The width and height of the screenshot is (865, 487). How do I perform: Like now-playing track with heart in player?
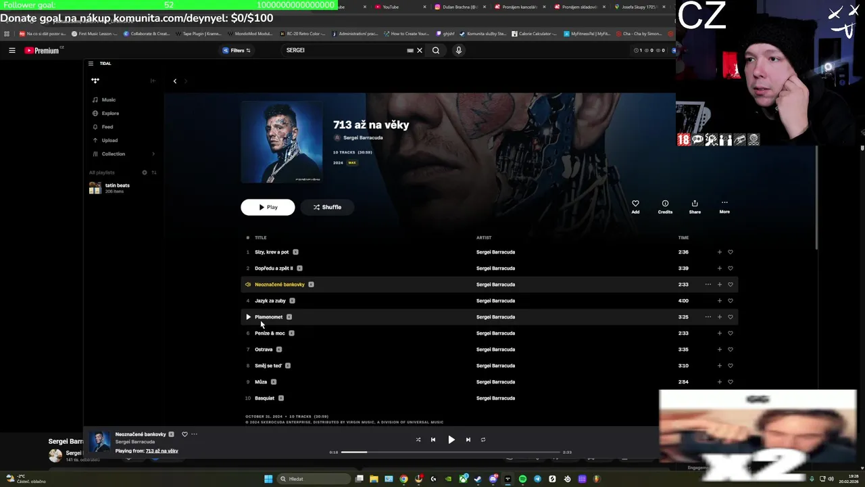pos(184,434)
